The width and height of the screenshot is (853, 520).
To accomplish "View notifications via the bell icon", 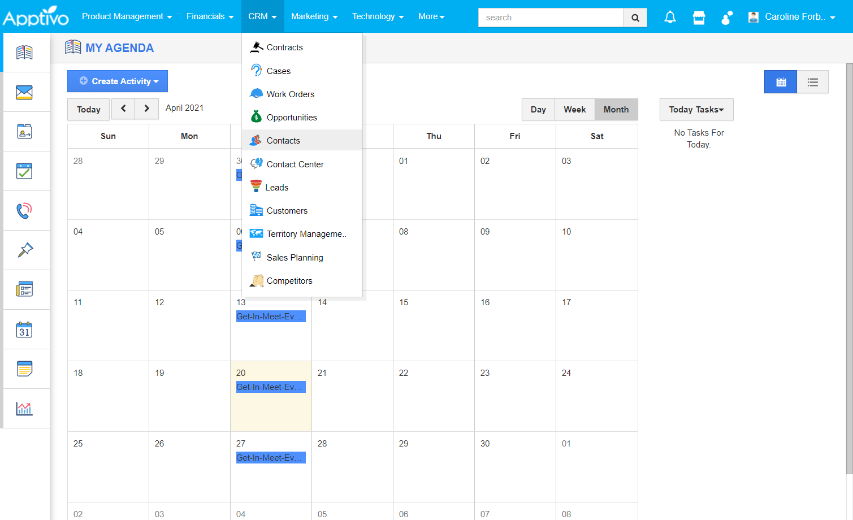I will 670,17.
